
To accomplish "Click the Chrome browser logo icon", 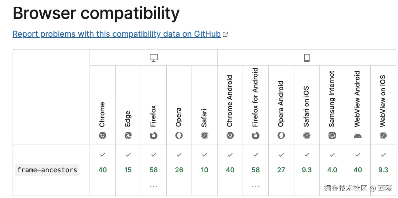I will pos(103,135).
